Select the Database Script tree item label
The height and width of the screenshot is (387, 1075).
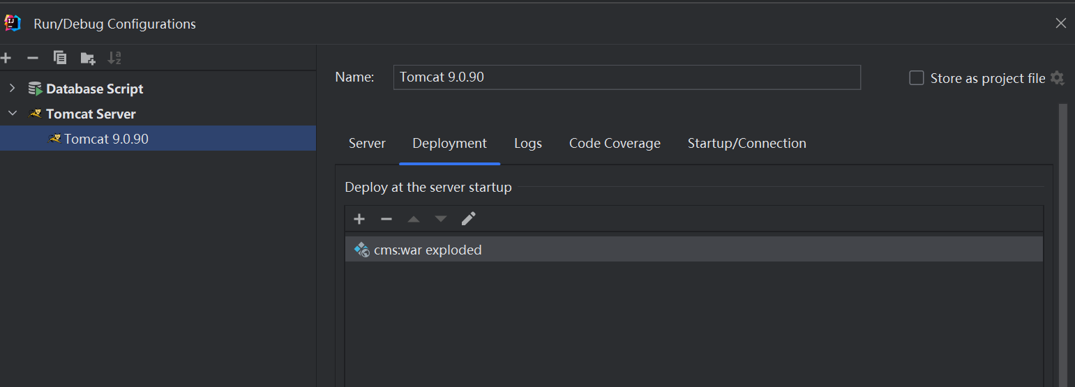coord(95,89)
